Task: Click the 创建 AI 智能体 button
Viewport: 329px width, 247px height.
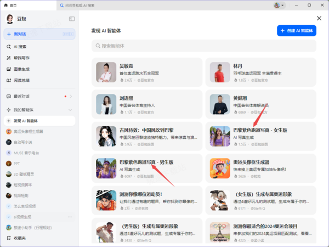Action: 297,31
